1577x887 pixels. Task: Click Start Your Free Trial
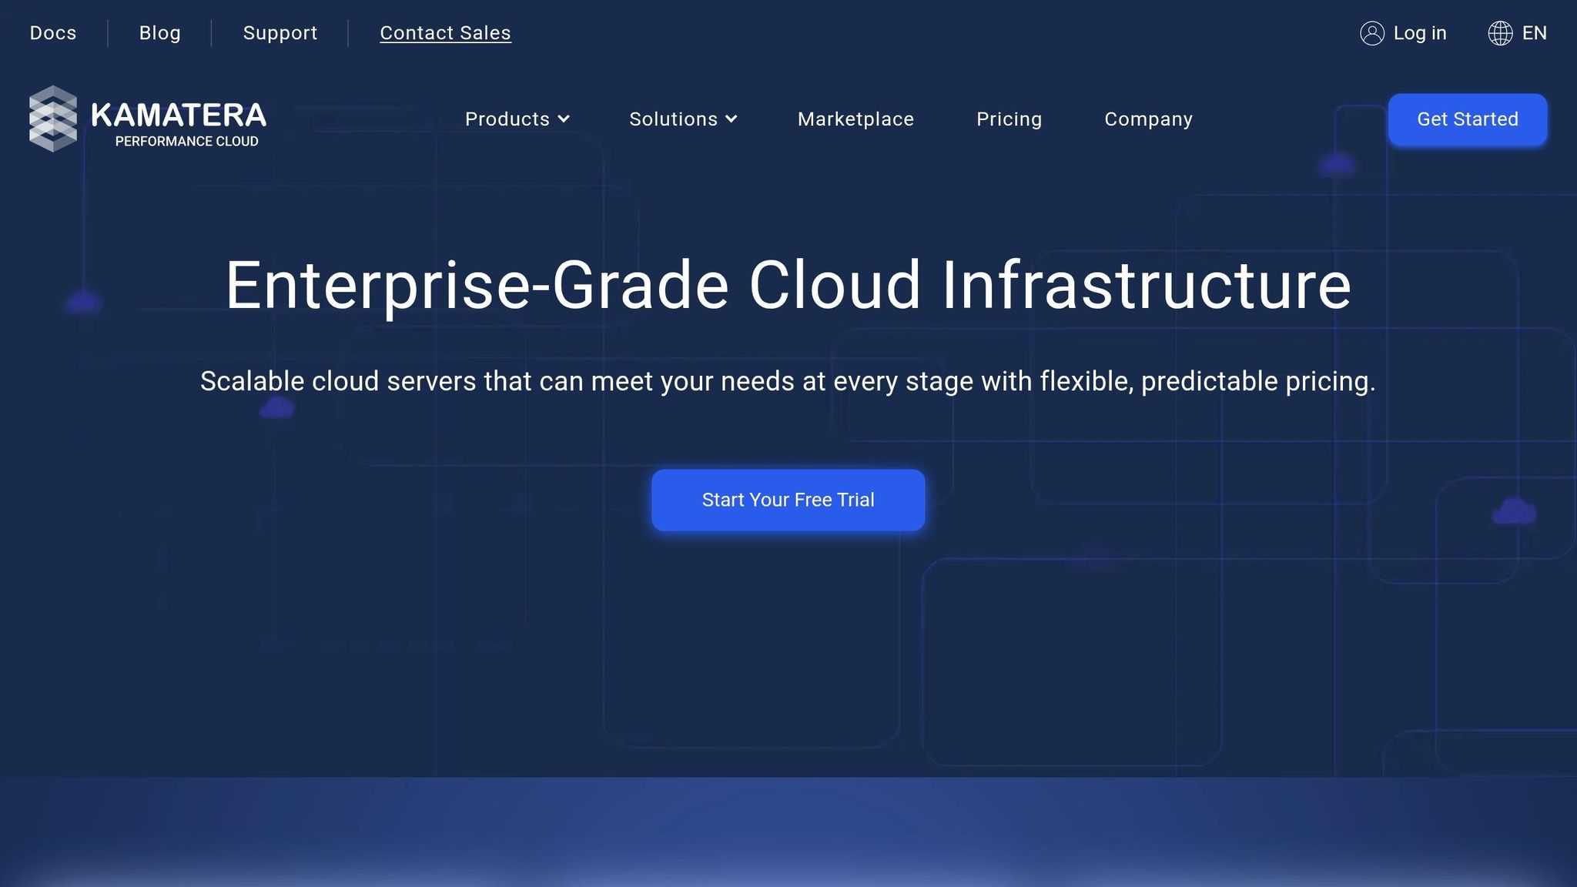[788, 500]
